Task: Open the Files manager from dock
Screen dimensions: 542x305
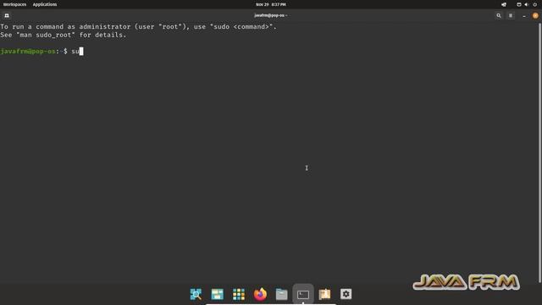Action: [x=281, y=294]
